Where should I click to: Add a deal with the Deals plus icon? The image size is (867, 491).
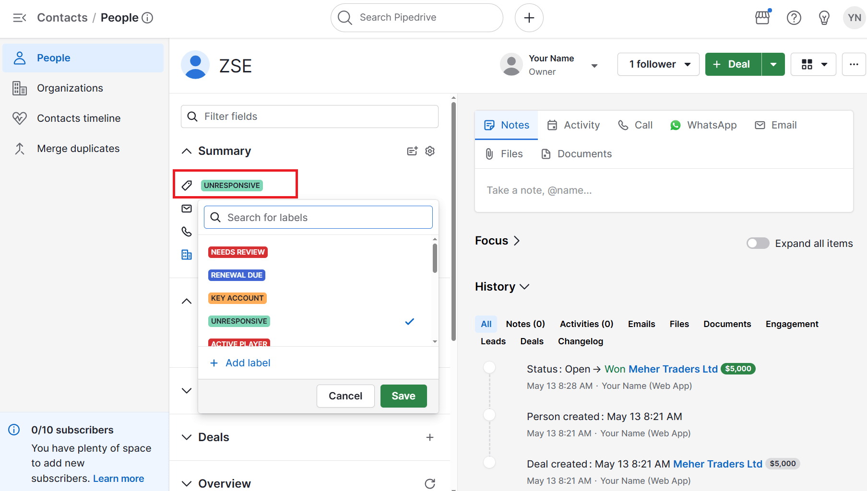[430, 437]
